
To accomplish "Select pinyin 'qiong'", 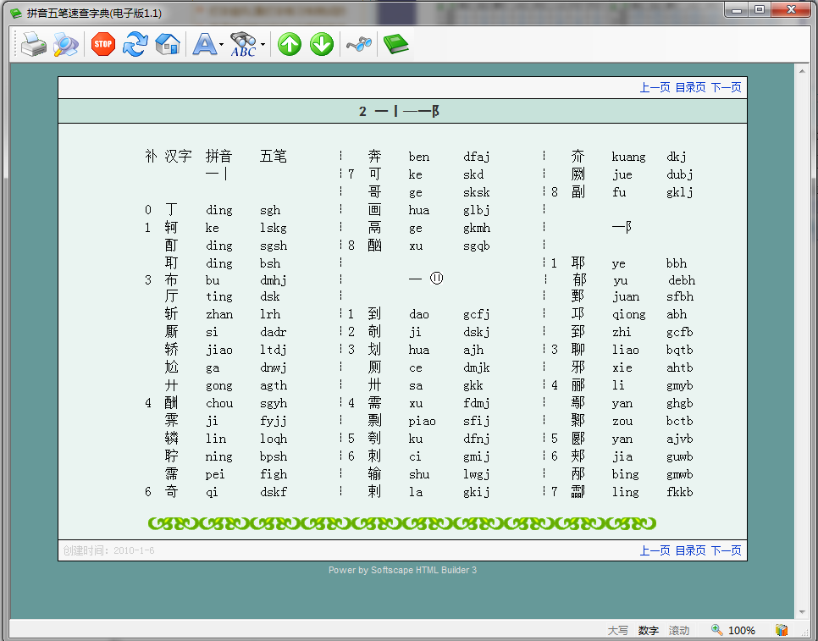I will click(x=628, y=314).
